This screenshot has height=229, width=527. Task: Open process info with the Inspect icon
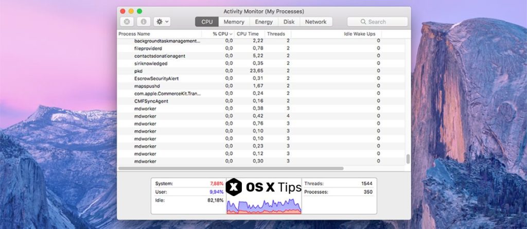(x=143, y=22)
